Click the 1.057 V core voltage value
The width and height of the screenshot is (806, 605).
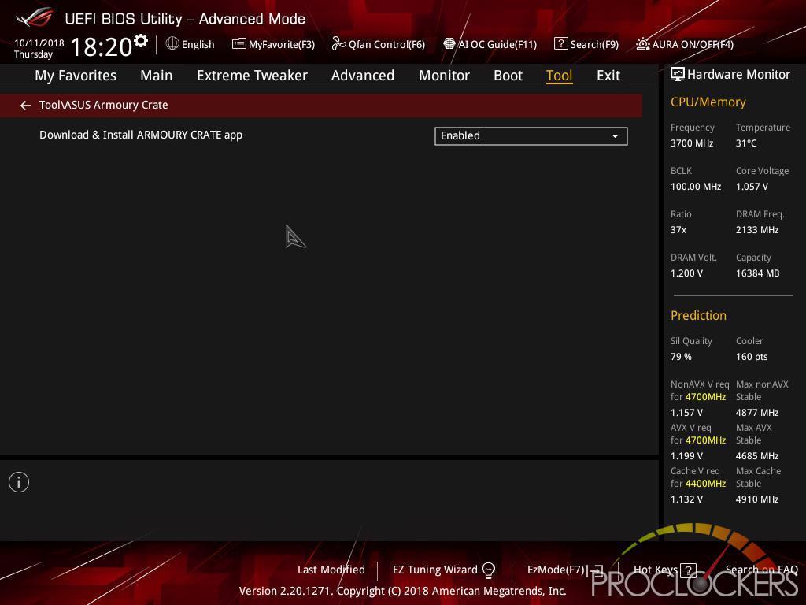point(752,186)
